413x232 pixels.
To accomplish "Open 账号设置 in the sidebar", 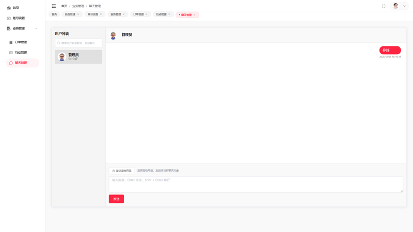I will [19, 18].
